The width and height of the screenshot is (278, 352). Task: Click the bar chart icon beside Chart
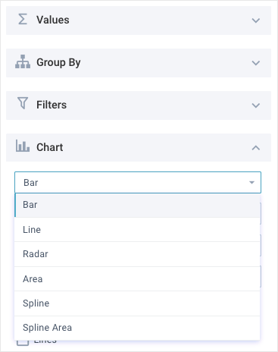point(23,146)
